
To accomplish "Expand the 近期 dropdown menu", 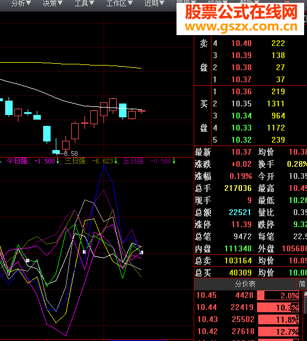I will 154,3.
